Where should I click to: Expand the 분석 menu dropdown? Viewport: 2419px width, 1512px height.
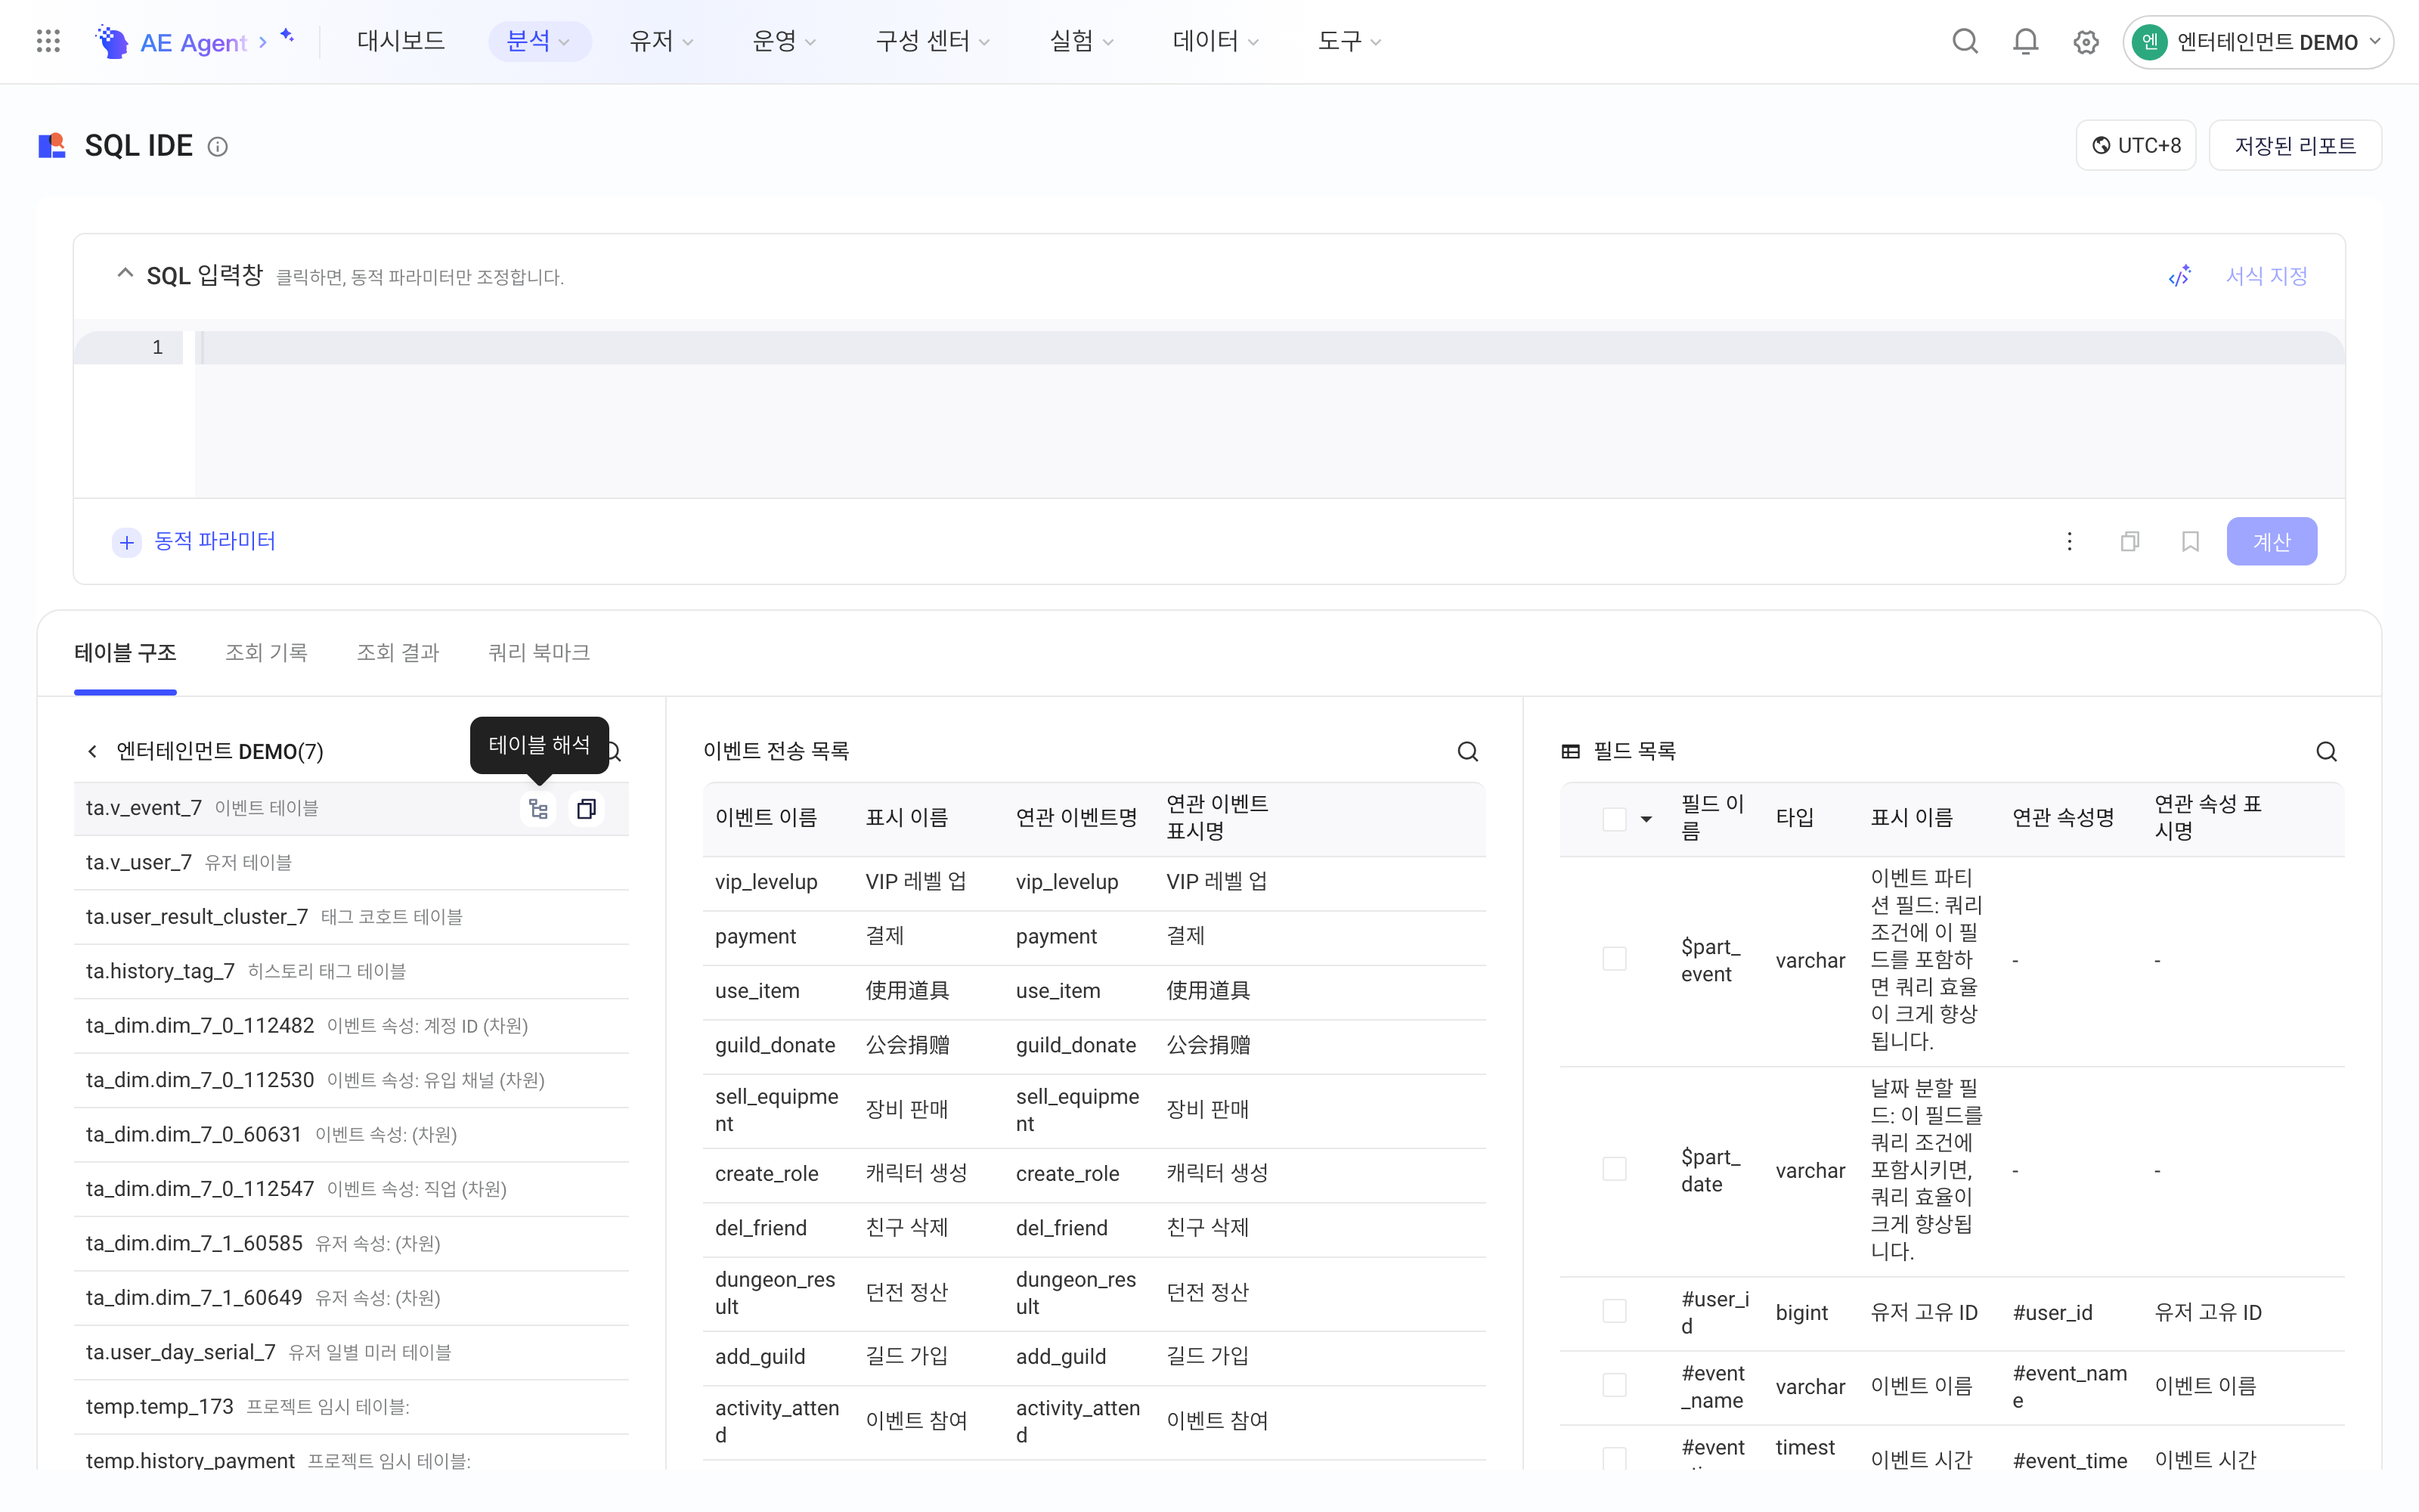tap(539, 41)
